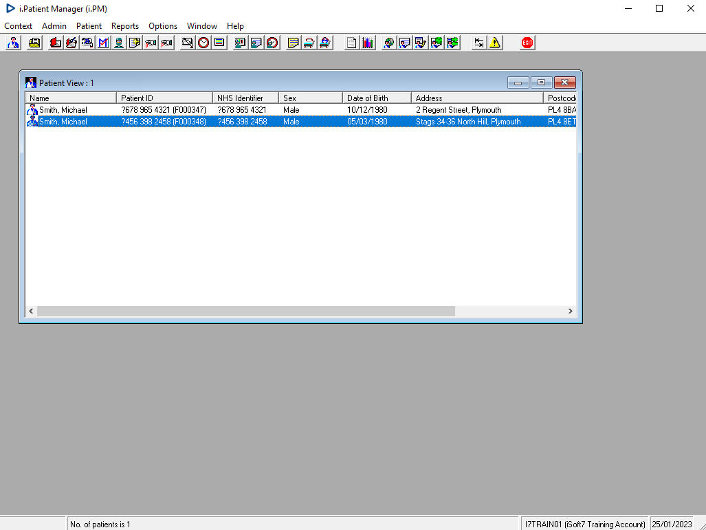
Task: Click the note with yellow starburst icon
Action: point(135,43)
